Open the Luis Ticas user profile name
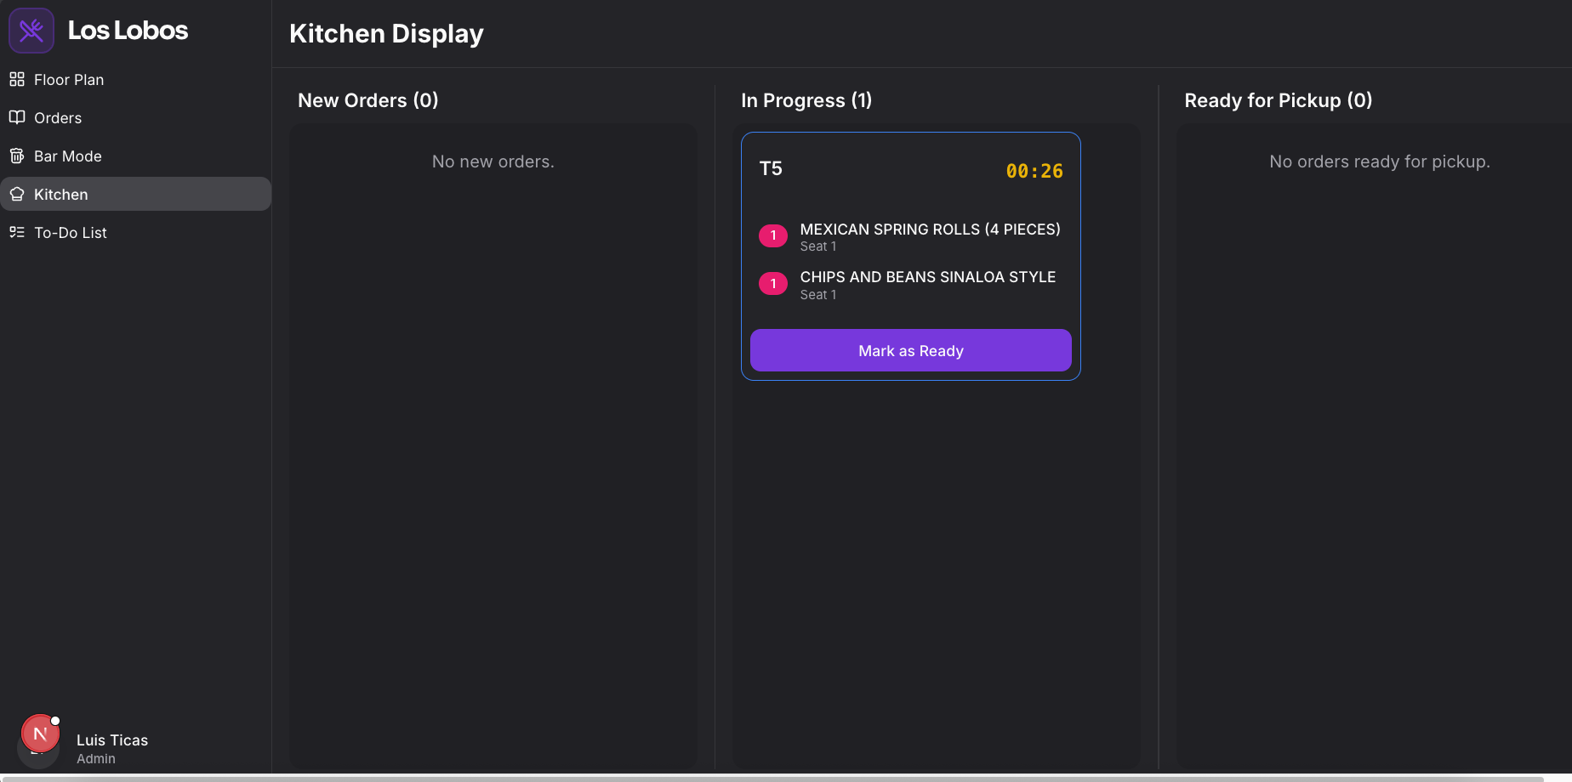The height and width of the screenshot is (782, 1572). pyautogui.click(x=112, y=740)
